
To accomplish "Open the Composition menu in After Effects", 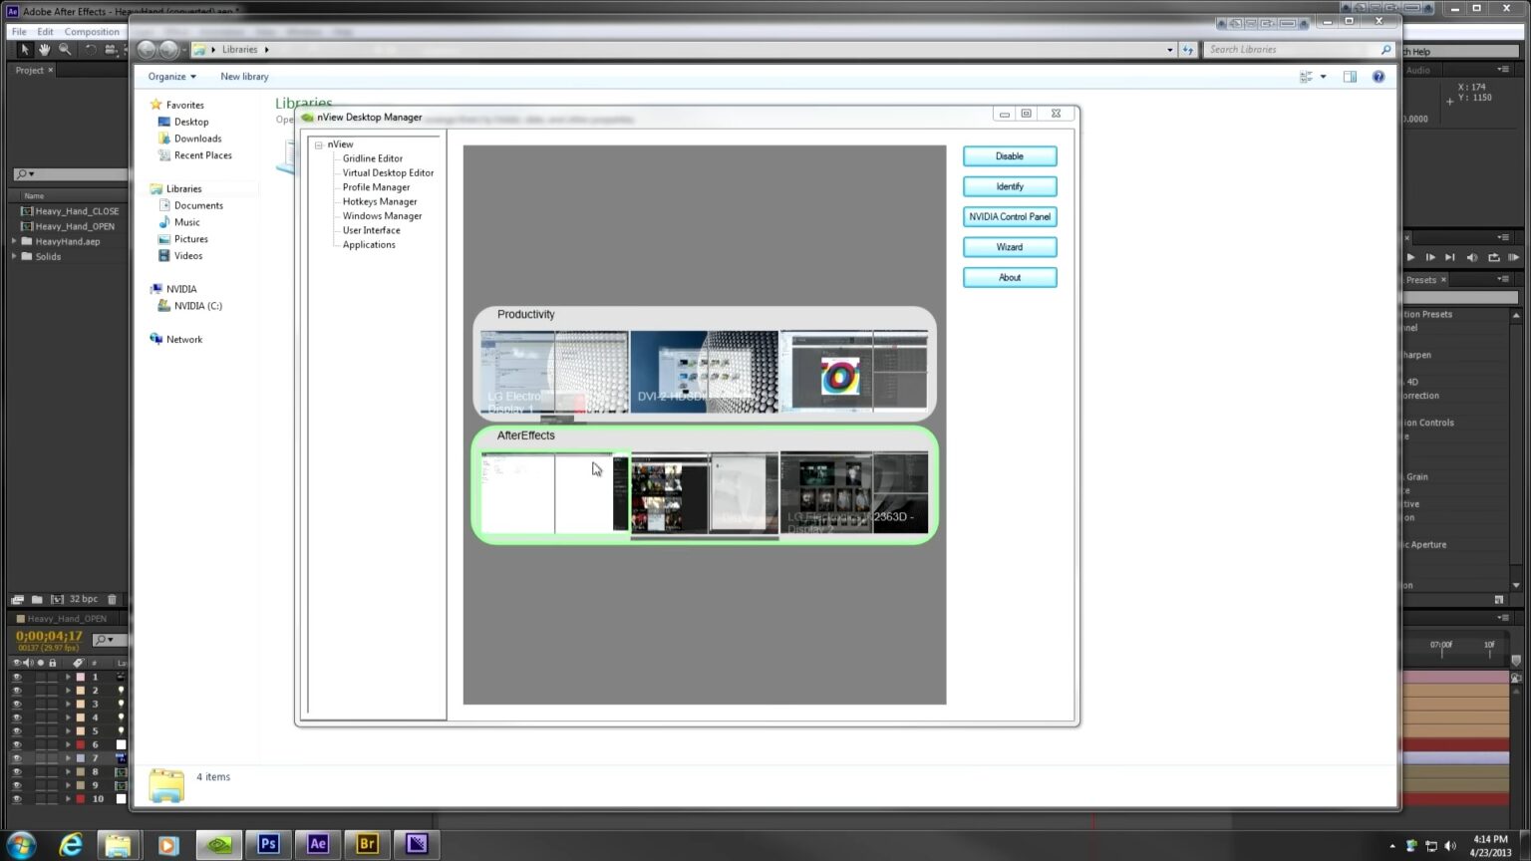I will (x=92, y=31).
